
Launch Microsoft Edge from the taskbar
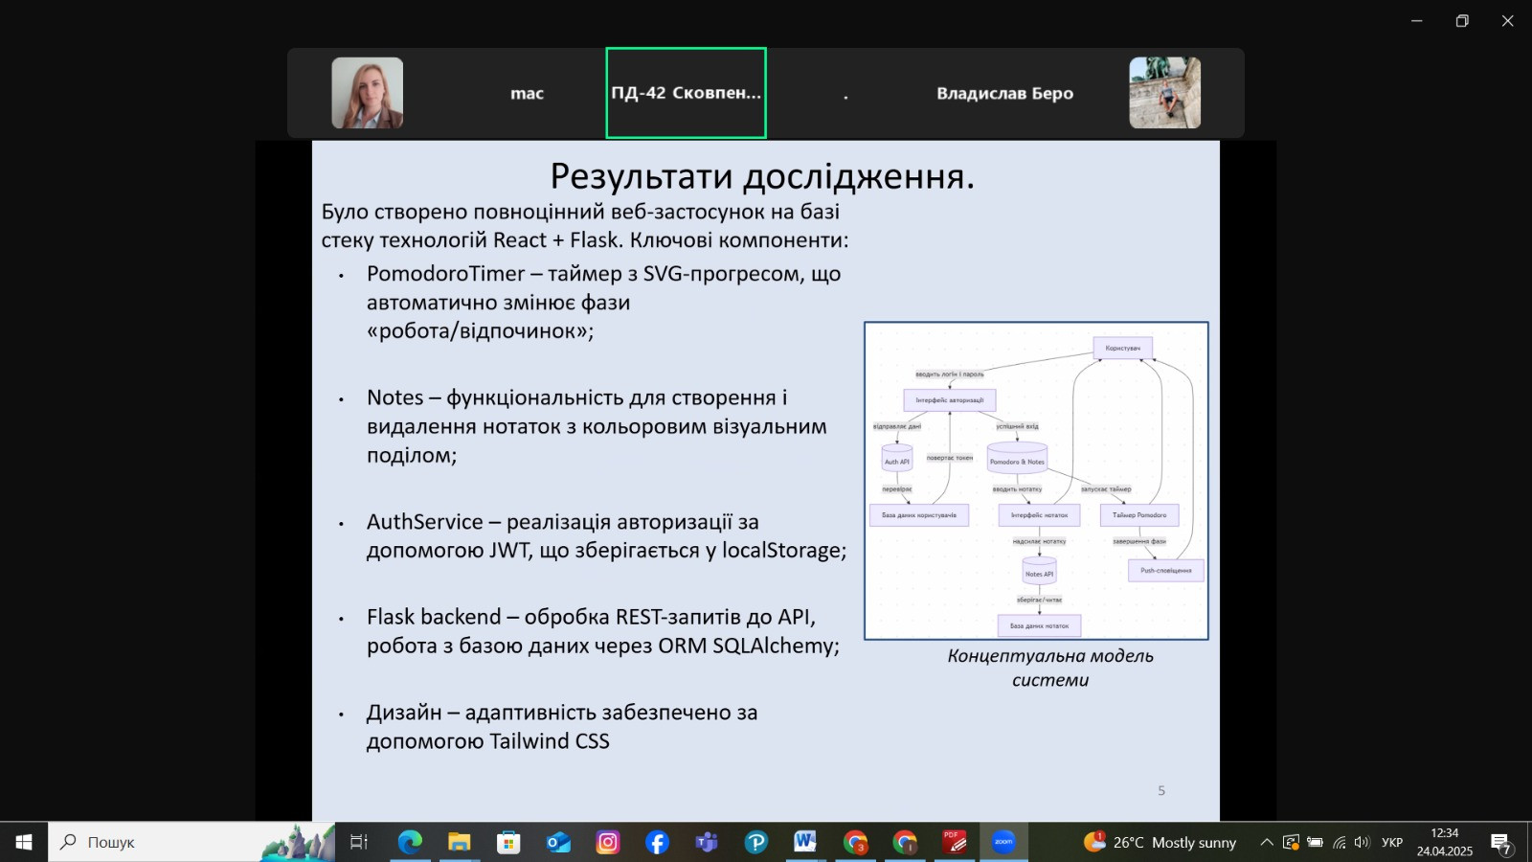pyautogui.click(x=410, y=842)
